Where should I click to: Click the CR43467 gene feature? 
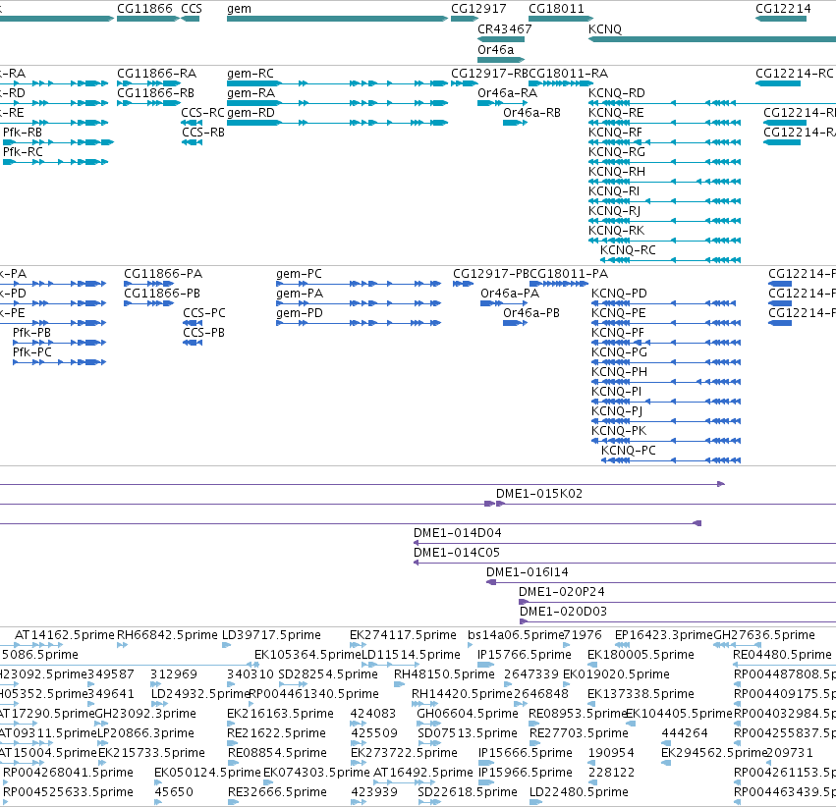(x=501, y=39)
